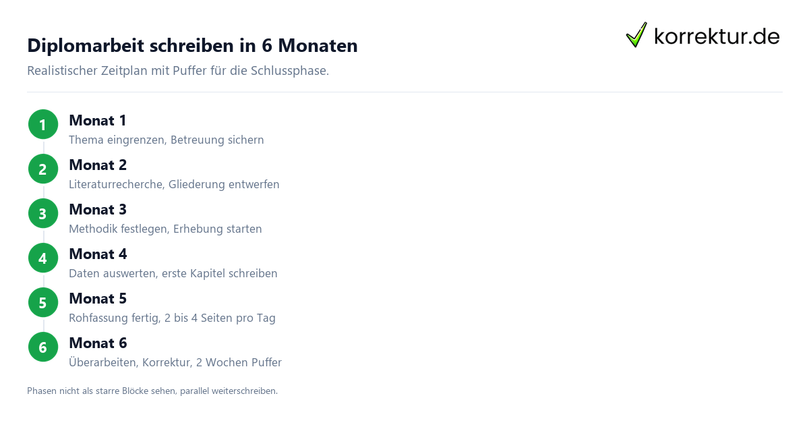This screenshot has width=809, height=425.
Task: Select the green step 6 circle
Action: pyautogui.click(x=43, y=347)
